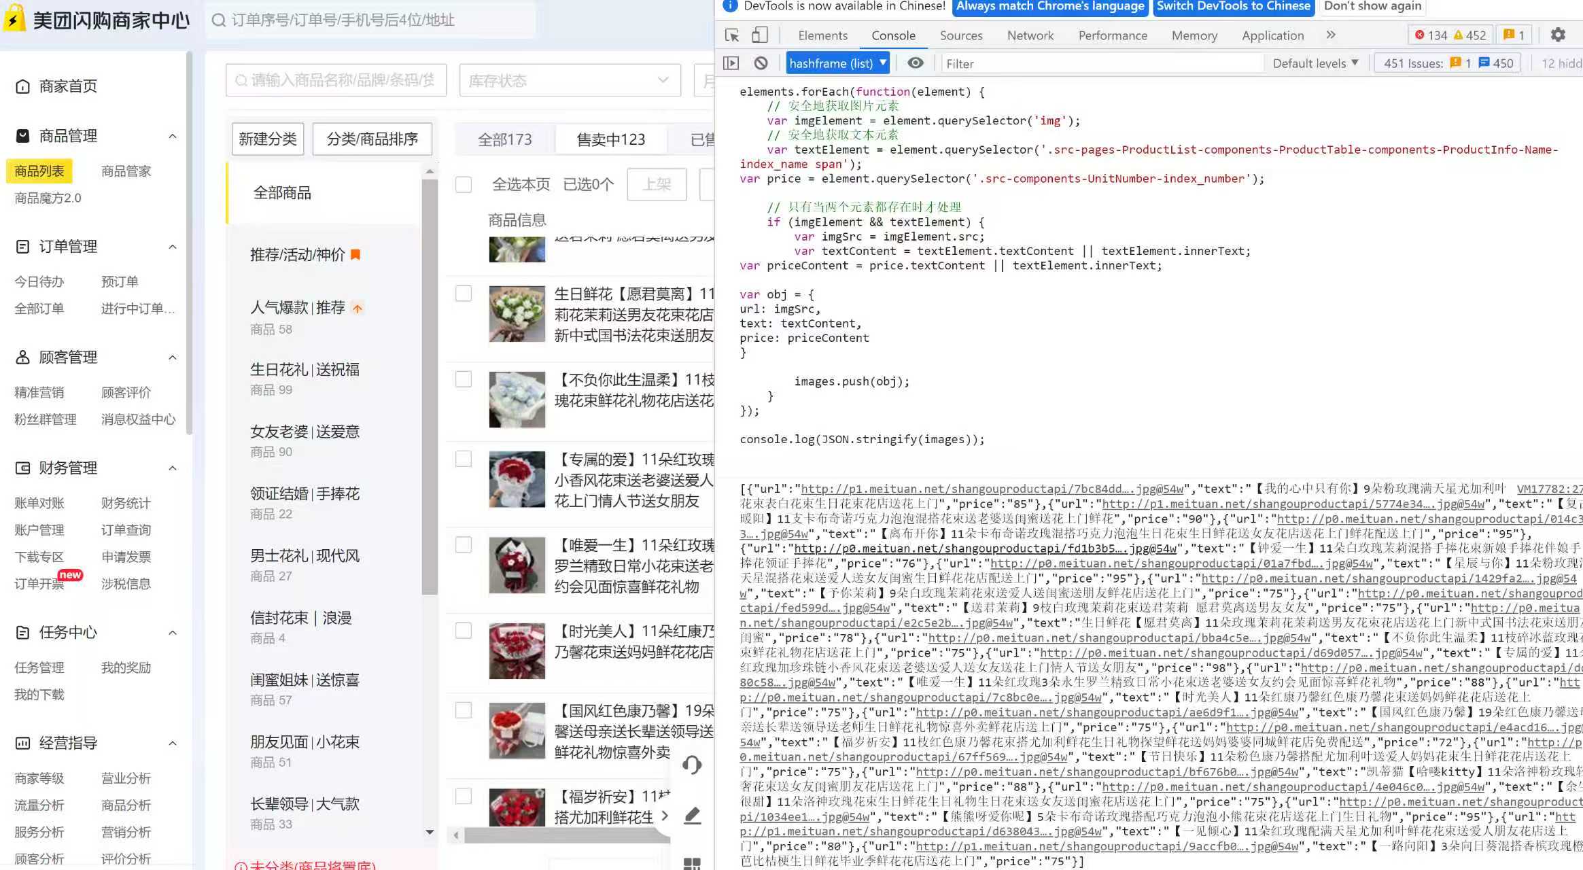Click the customer service headset icon

point(692,765)
